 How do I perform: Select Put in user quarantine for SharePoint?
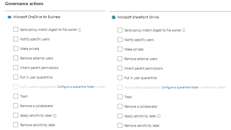[x=120, y=78]
